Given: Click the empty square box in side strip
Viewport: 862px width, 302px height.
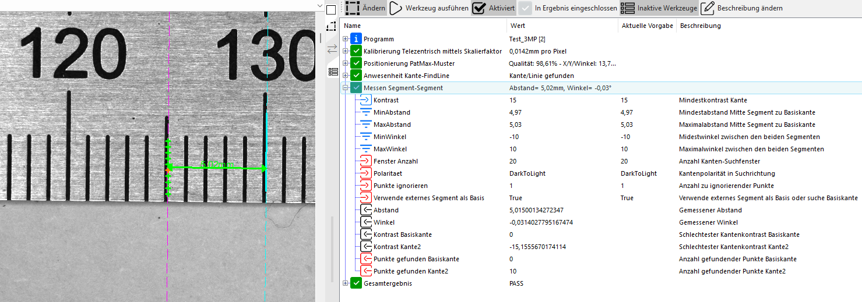Looking at the screenshot, I should coord(331,9).
